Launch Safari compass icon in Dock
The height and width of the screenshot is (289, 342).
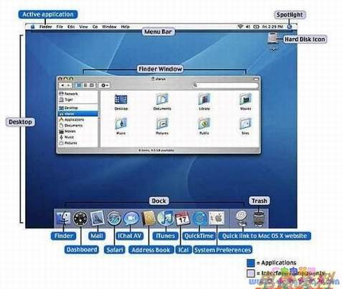114,219
